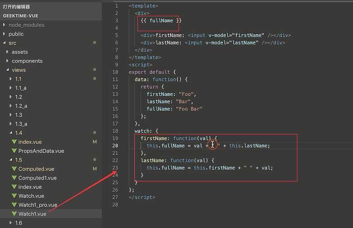Click this.lastName on line 20
The image size is (353, 228).
pyautogui.click(x=248, y=146)
